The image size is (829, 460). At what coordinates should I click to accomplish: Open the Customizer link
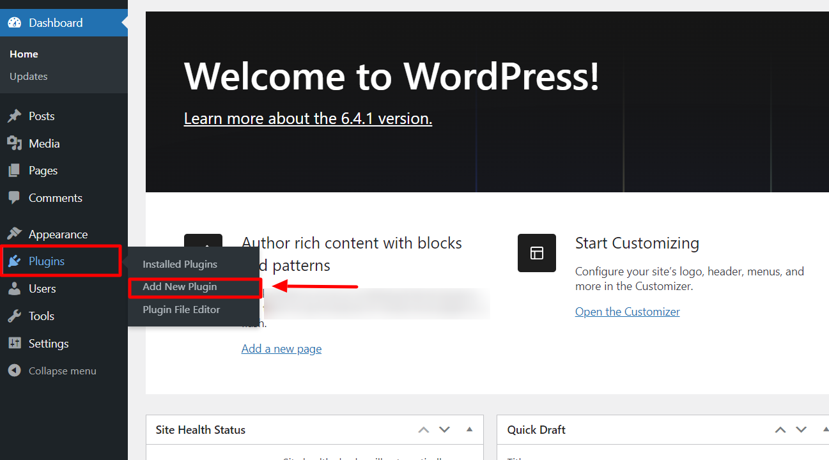tap(627, 312)
